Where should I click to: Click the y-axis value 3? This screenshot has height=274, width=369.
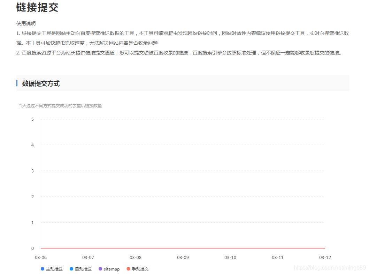pos(32,171)
